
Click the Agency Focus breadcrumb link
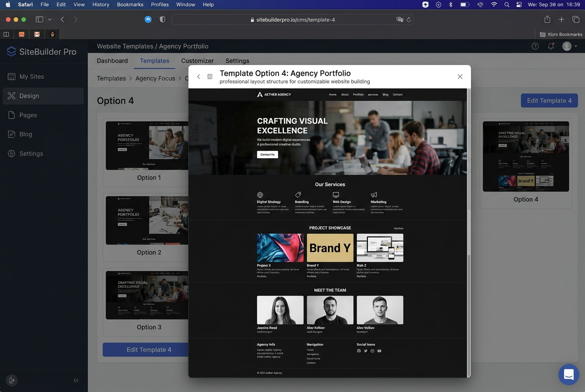click(x=155, y=78)
